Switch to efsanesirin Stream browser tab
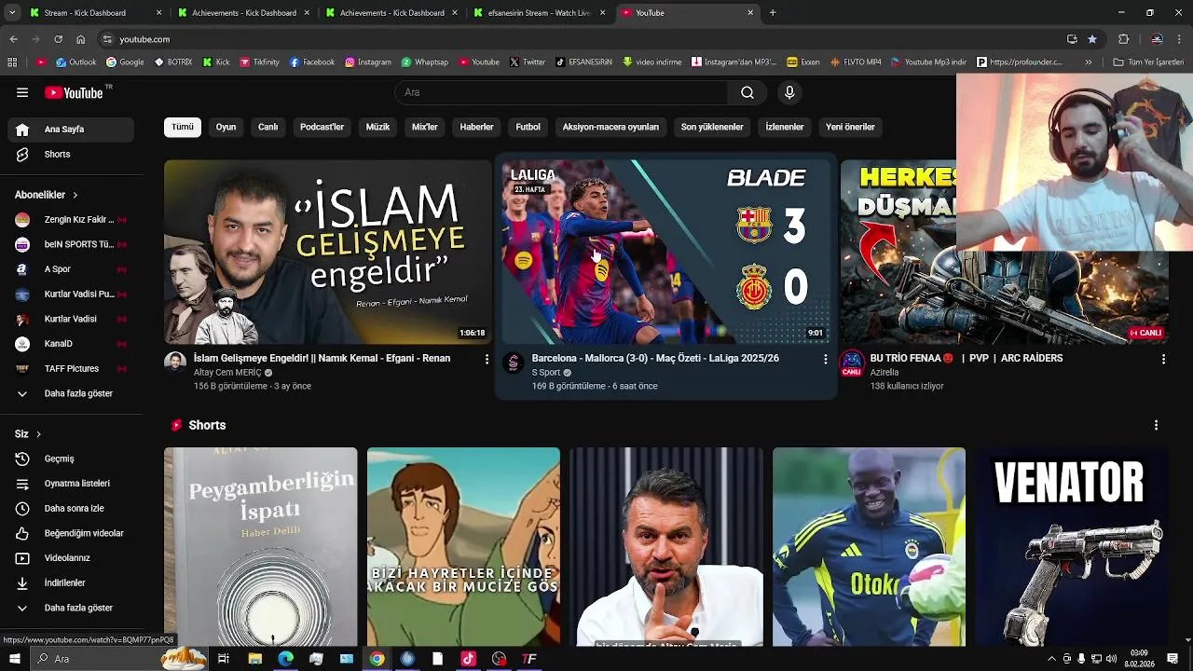Screen dimensions: 1193x671 539,13
